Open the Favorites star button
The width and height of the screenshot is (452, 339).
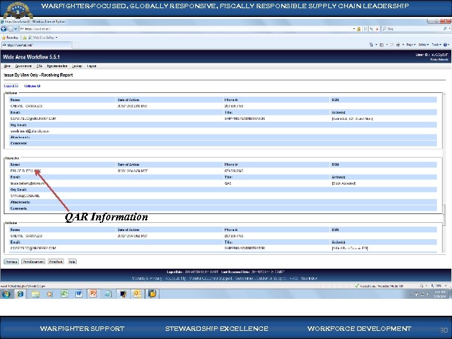tap(10, 38)
